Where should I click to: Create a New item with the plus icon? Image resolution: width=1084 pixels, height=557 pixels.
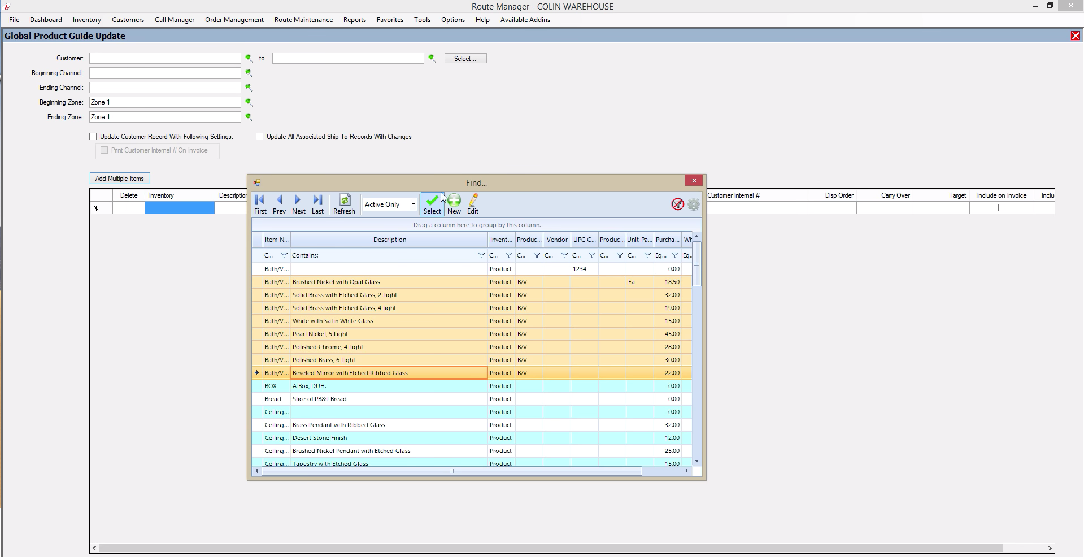click(x=454, y=204)
